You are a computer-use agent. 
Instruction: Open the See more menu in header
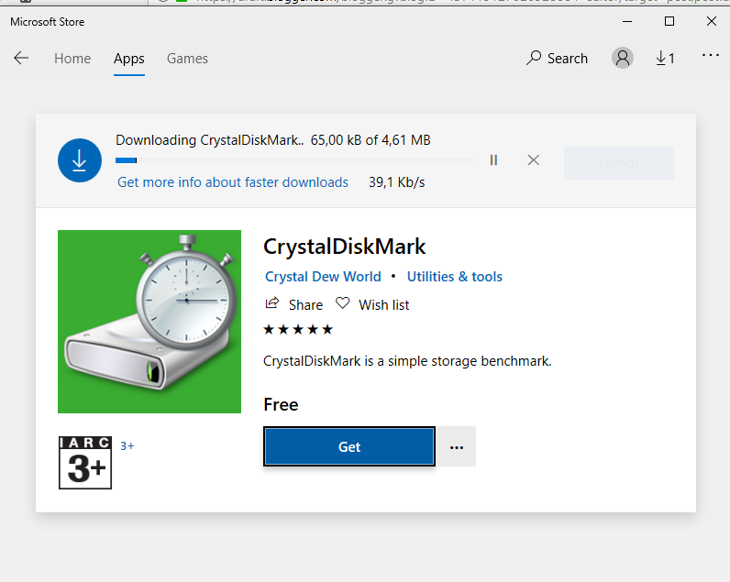click(x=711, y=55)
